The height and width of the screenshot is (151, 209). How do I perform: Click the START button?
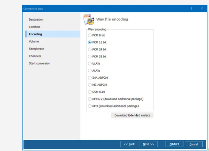[174, 144]
